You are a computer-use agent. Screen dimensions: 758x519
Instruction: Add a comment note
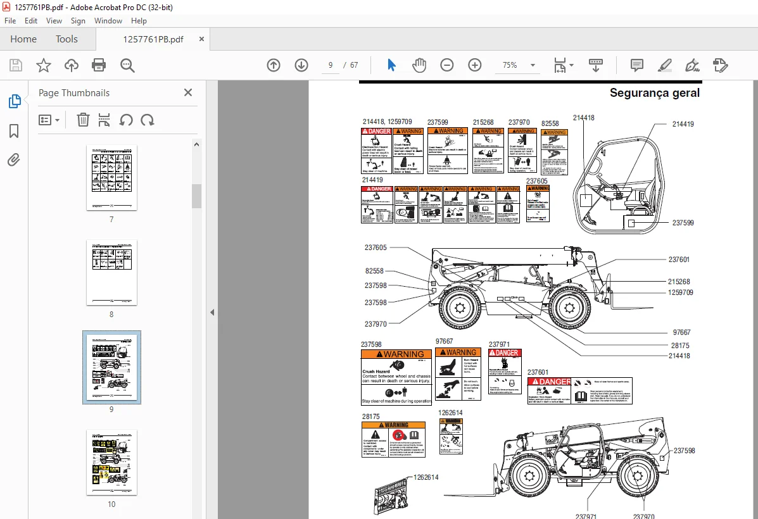(637, 65)
